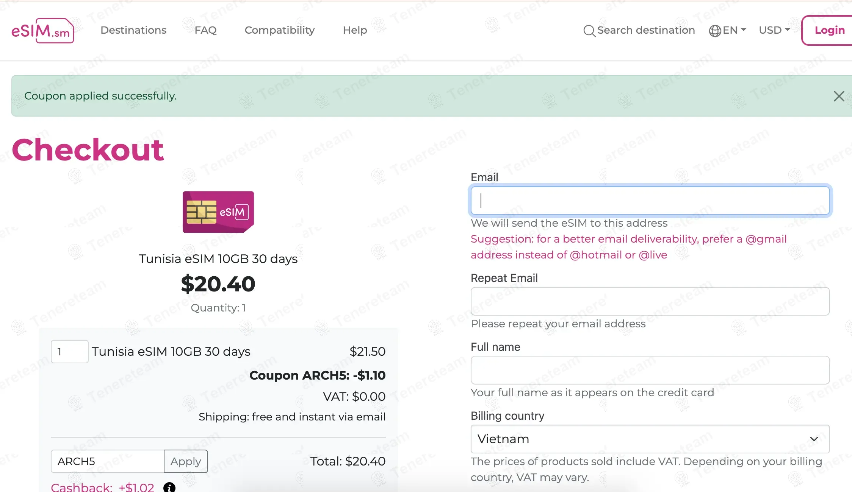Open the Help menu link
The width and height of the screenshot is (852, 492).
(x=355, y=30)
